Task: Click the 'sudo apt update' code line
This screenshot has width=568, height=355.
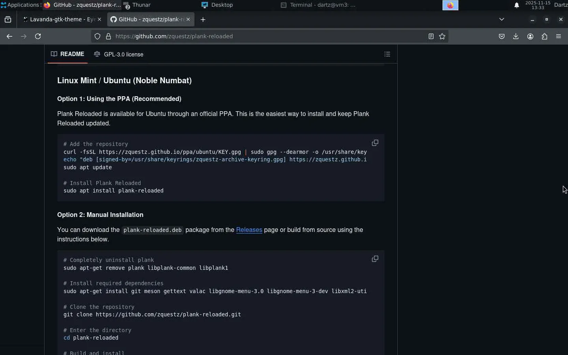Action: [x=88, y=167]
